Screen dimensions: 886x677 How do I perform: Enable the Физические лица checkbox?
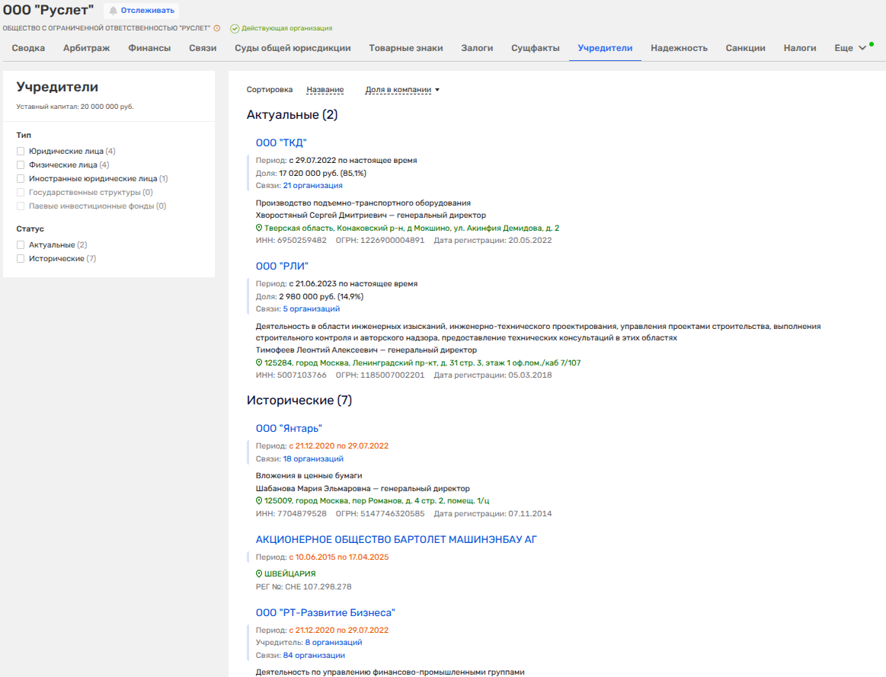(21, 164)
